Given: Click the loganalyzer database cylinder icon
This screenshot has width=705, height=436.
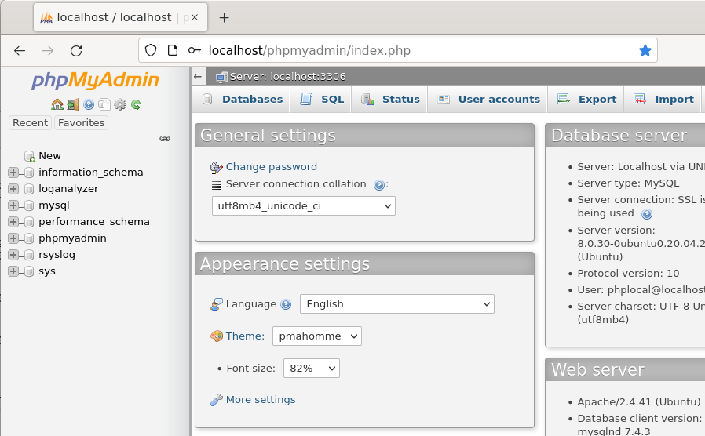Looking at the screenshot, I should coord(29,188).
